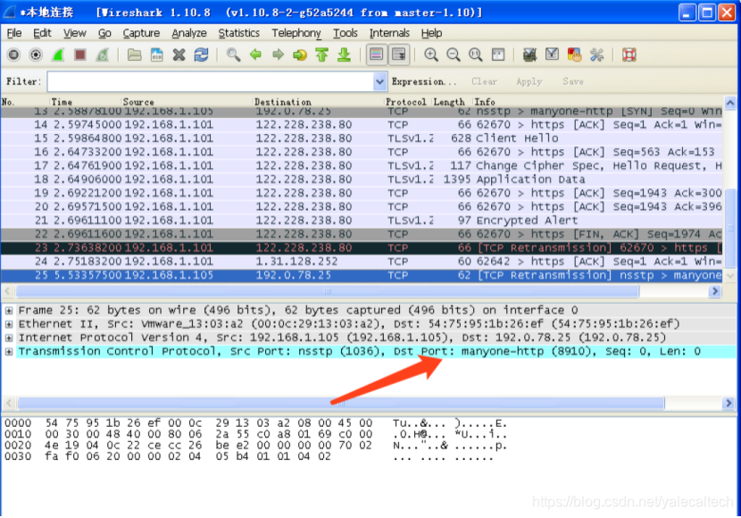741x518 pixels.
Task: Expand the Frame 25 tree node
Action: coord(9,311)
